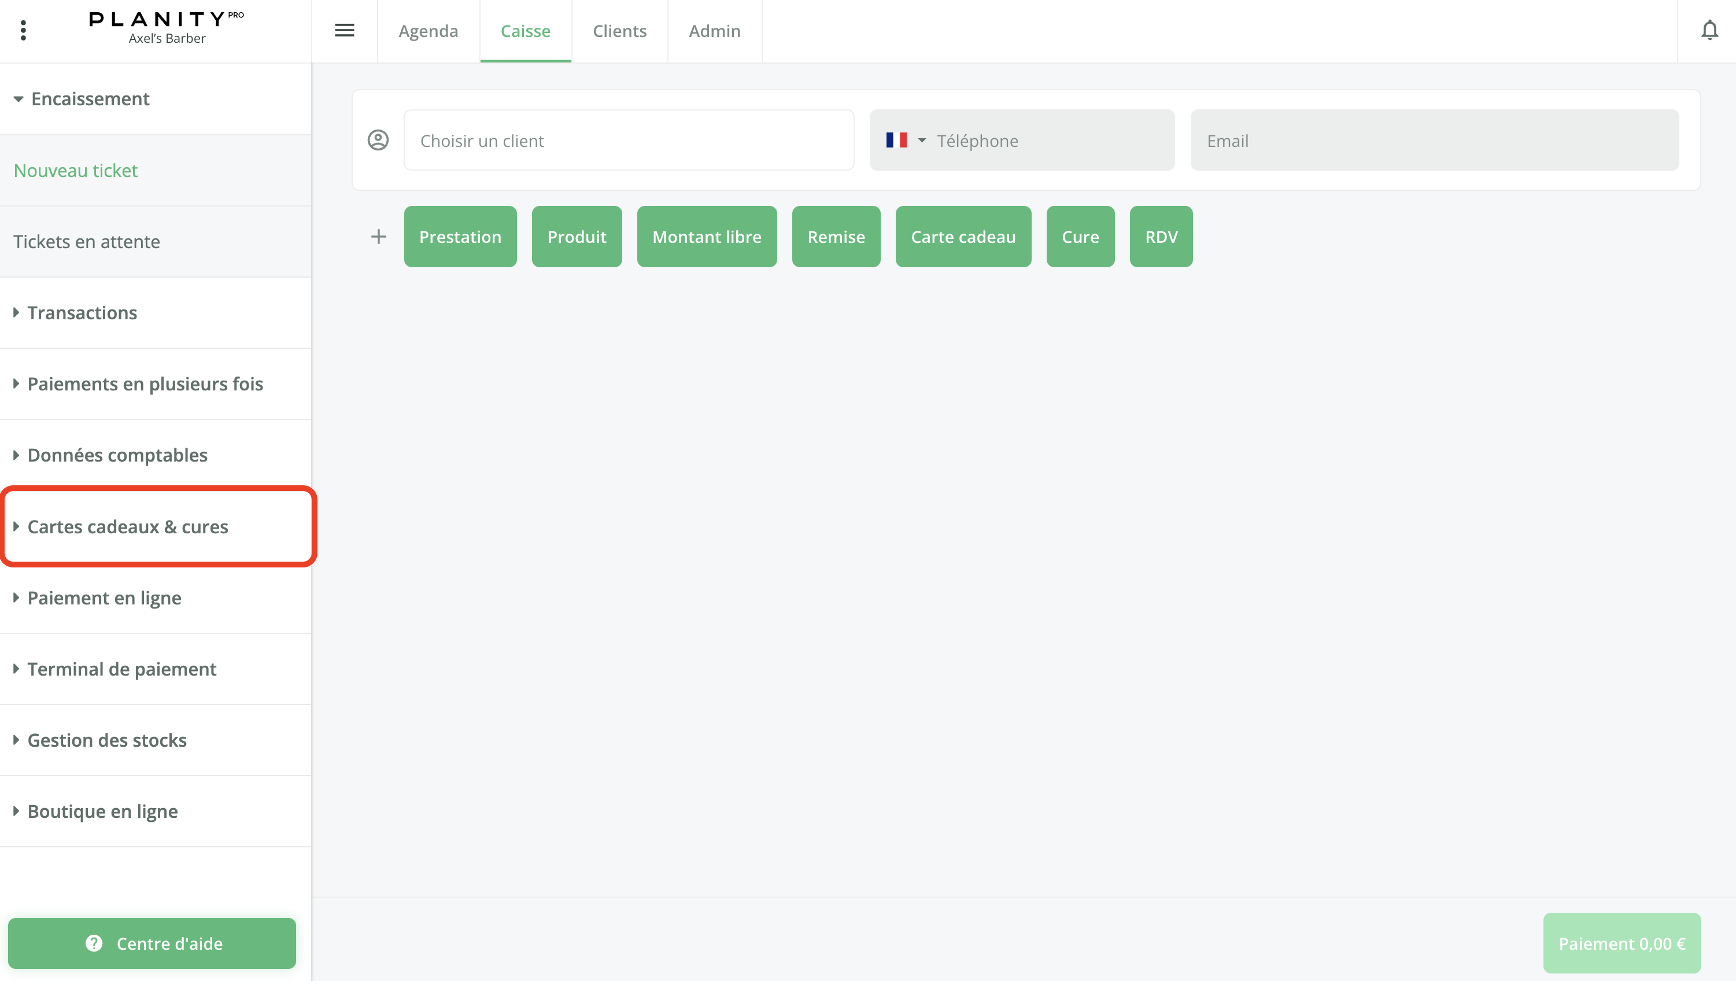Open Centre d'aide help button
The image size is (1736, 981).
(152, 943)
